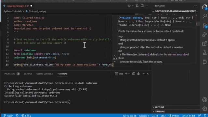Open Explorer in activity bar
The width and height of the screenshot is (208, 117).
(205, 7)
